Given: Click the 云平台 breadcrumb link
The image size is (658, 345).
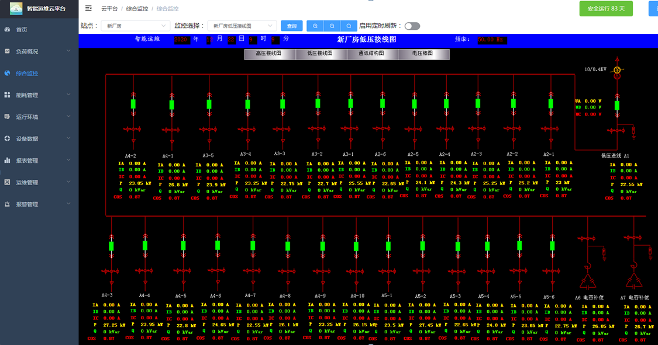Looking at the screenshot, I should pyautogui.click(x=108, y=9).
